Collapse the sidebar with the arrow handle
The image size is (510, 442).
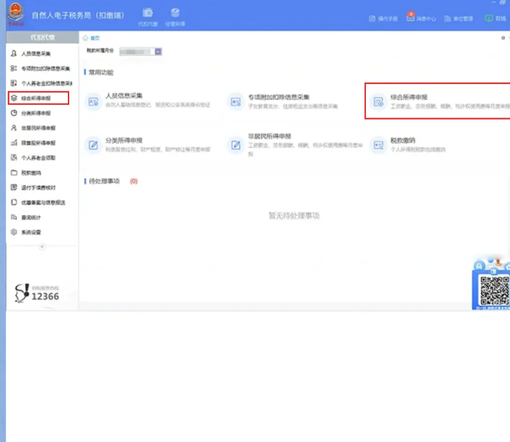coord(42,247)
